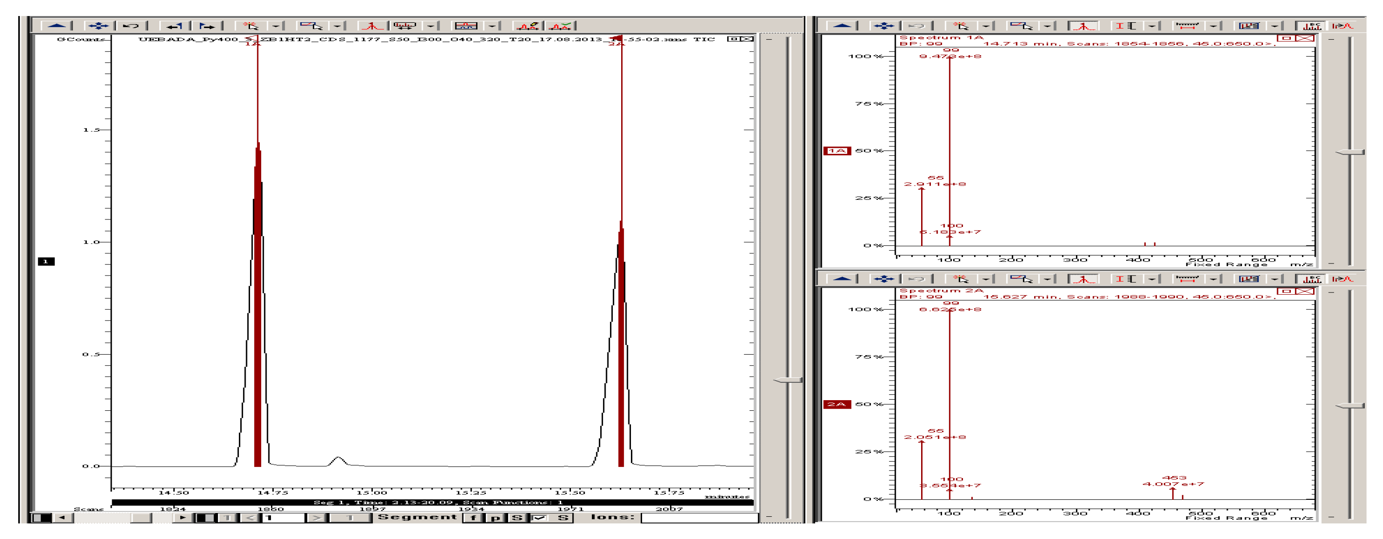The height and width of the screenshot is (539, 1383).
Task: Toggle the checkbox beside Segment S button
Action: point(540,518)
